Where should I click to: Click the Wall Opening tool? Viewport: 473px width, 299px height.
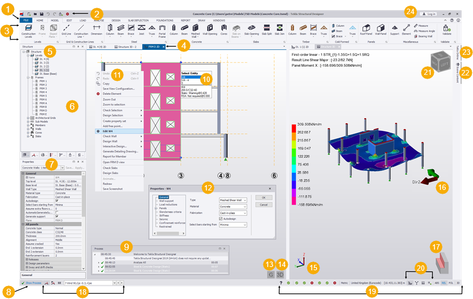pos(210,30)
